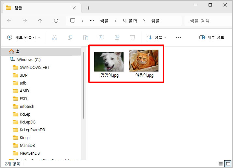The width and height of the screenshot is (233, 168).
Task: Click the 2개 항목 status text
Action: tap(12, 164)
